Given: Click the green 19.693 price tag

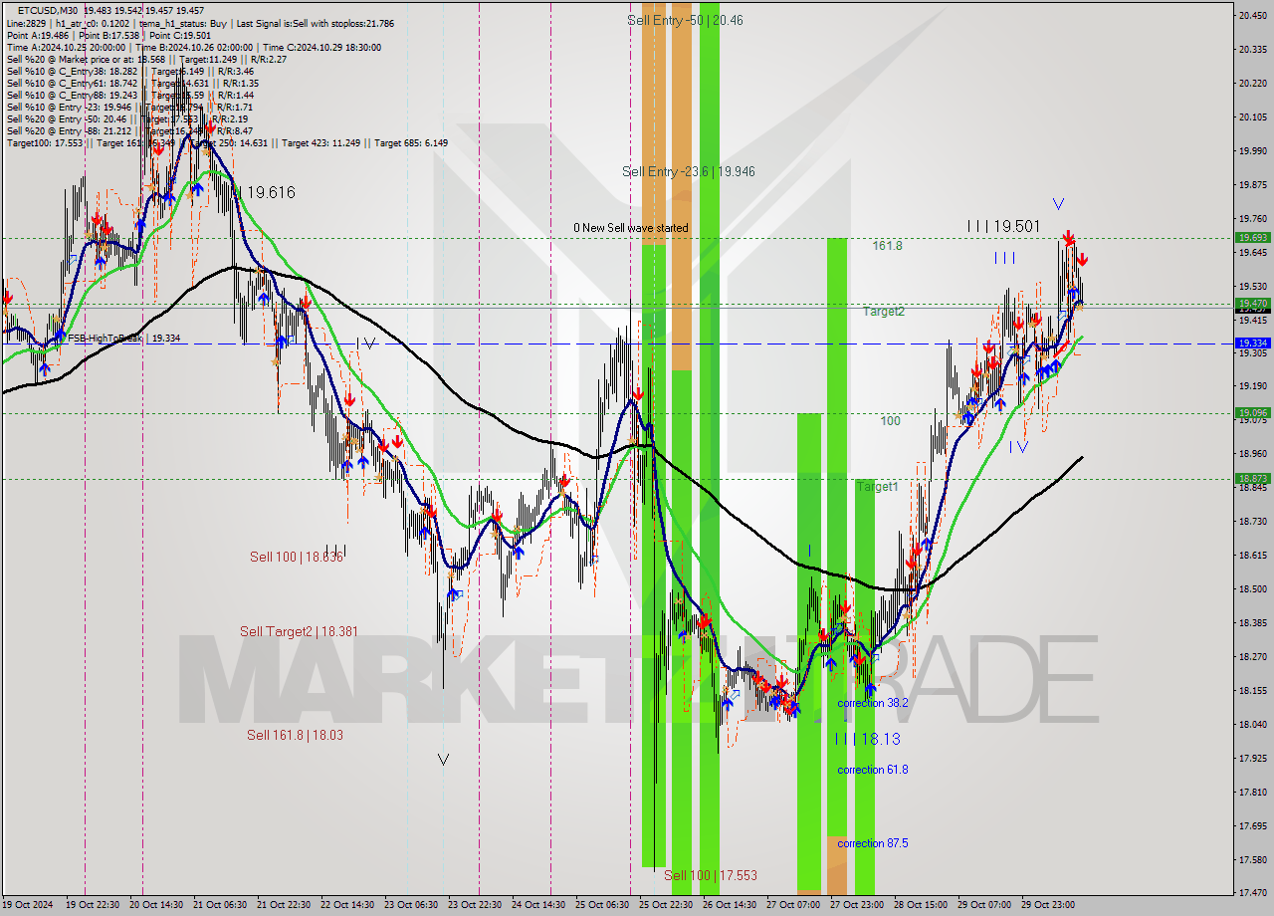Looking at the screenshot, I should [x=1252, y=238].
